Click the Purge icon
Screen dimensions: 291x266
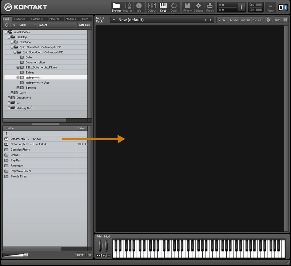coord(210,7)
